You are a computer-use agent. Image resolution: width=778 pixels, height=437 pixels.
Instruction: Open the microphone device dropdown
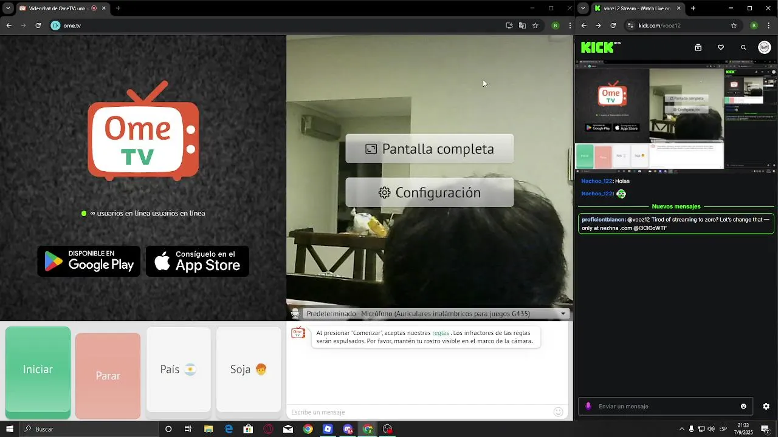(x=435, y=314)
